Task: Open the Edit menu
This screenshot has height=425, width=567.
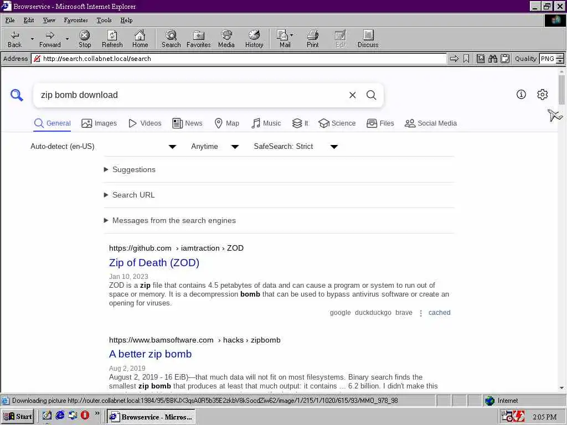Action: pyautogui.click(x=29, y=20)
